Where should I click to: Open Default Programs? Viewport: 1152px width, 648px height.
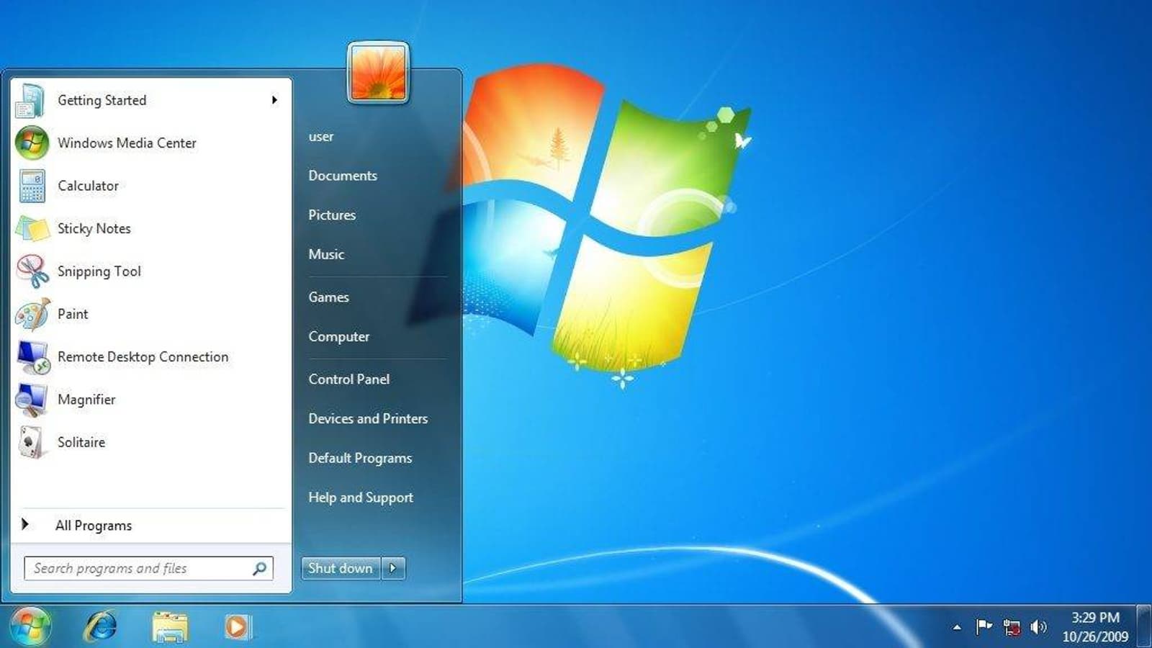point(360,458)
